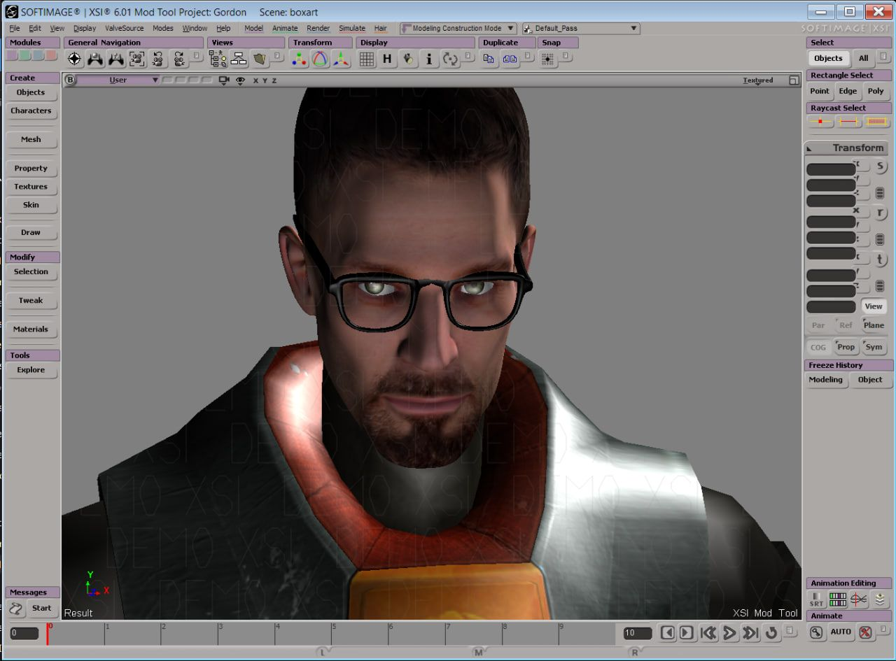
Task: Open the Render menu
Action: (x=318, y=29)
